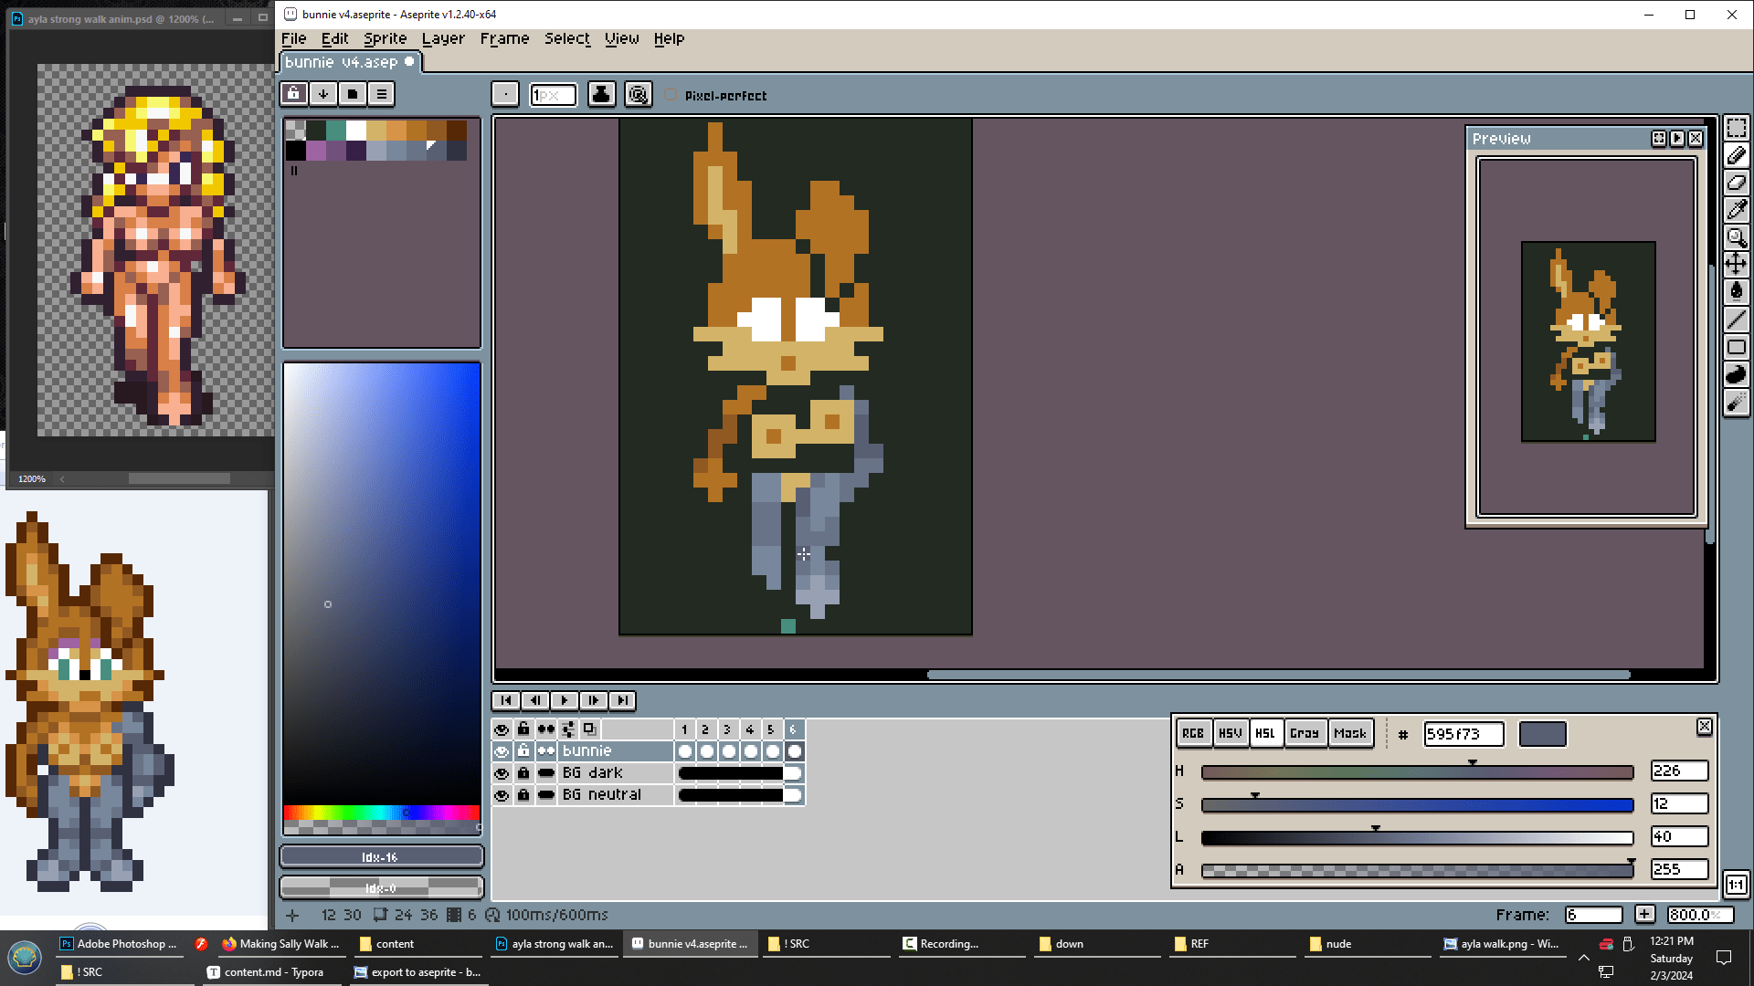This screenshot has width=1754, height=986.
Task: Select the Rectangular Marquee tool
Action: point(1736,128)
